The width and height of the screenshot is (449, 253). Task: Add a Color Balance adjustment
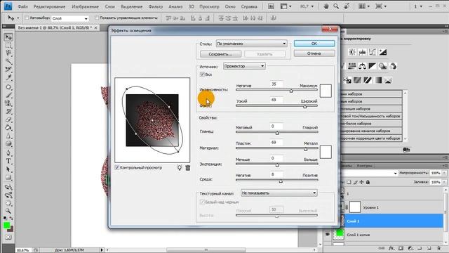362,66
